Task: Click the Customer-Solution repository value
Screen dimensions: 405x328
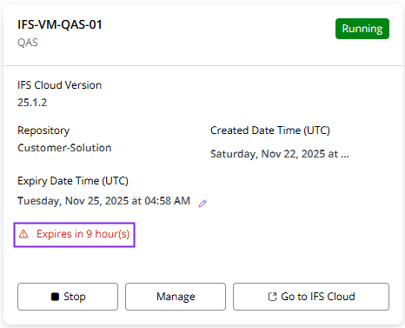Action: (x=64, y=148)
